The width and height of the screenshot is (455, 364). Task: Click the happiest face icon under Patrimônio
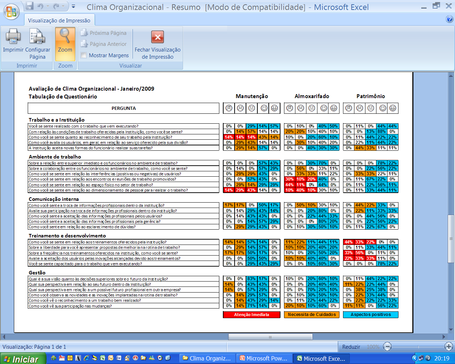[x=393, y=108]
